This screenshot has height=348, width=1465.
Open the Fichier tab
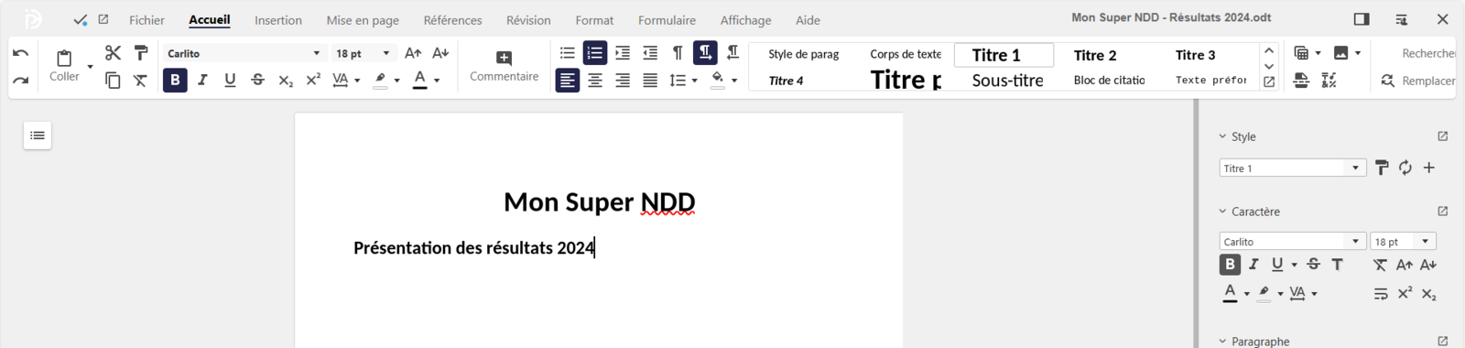[x=146, y=20]
